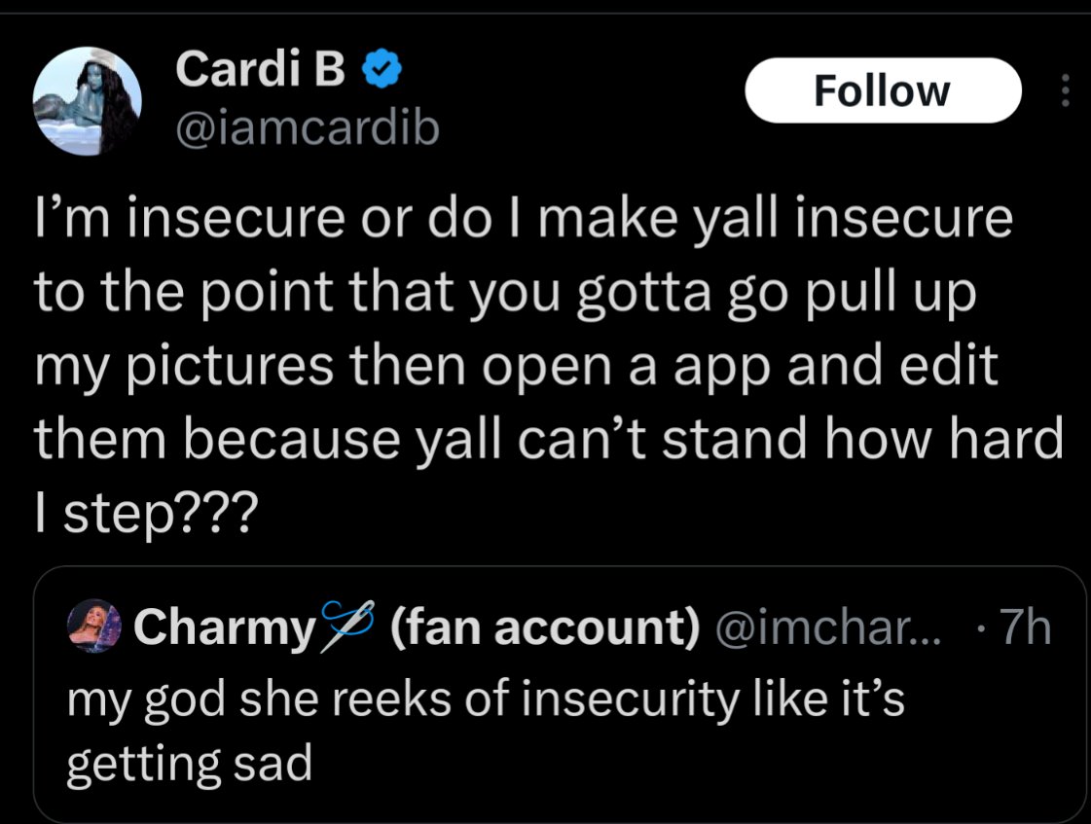Click the "(fan account)" label
This screenshot has width=1091, height=824.
(x=545, y=627)
